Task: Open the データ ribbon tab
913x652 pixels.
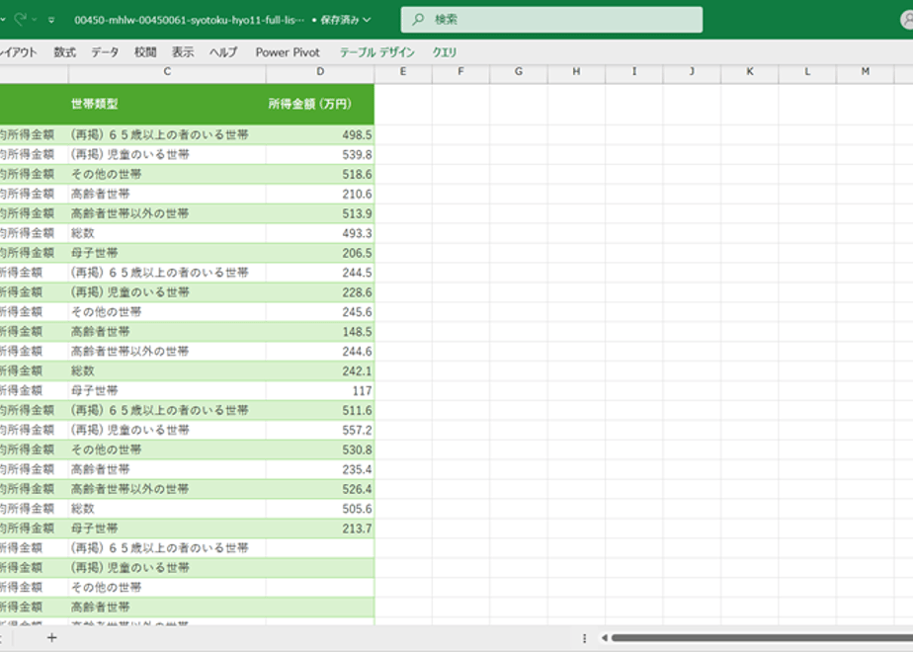Action: [x=105, y=52]
